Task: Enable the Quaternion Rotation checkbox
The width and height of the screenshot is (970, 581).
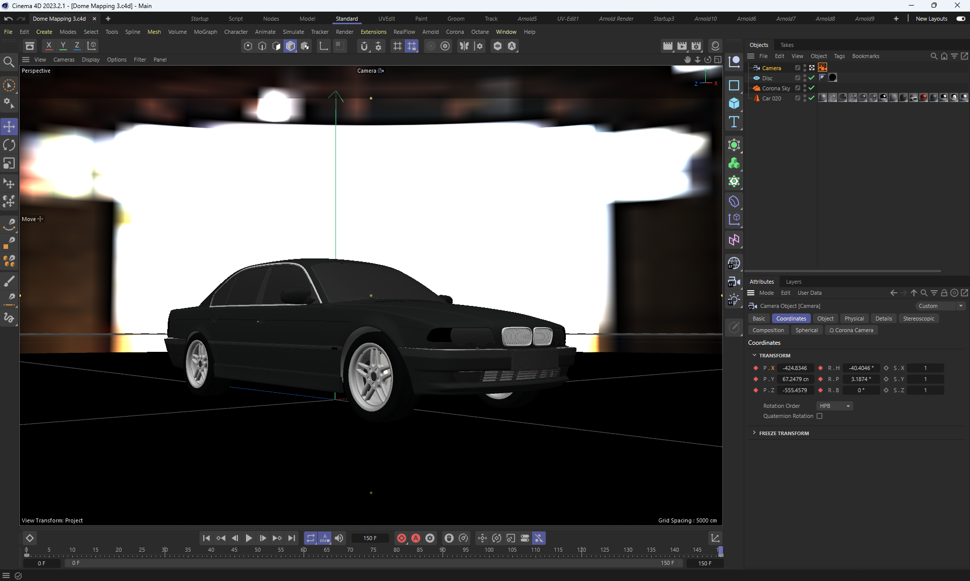Action: (819, 416)
